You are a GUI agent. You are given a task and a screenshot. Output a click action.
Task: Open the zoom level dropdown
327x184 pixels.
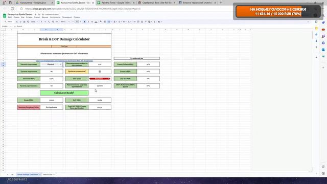point(34,21)
